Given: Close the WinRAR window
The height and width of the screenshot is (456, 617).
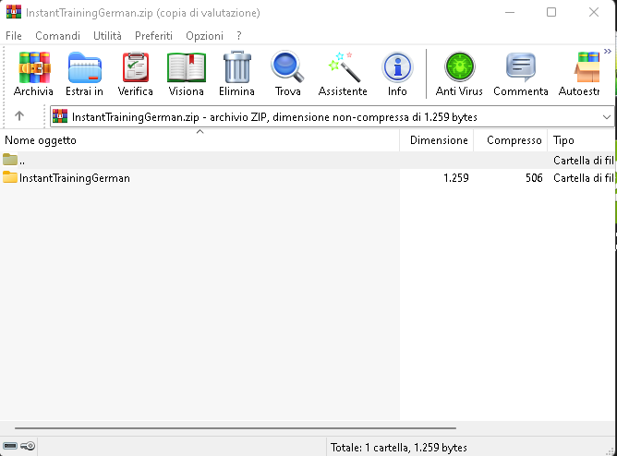Looking at the screenshot, I should (594, 12).
